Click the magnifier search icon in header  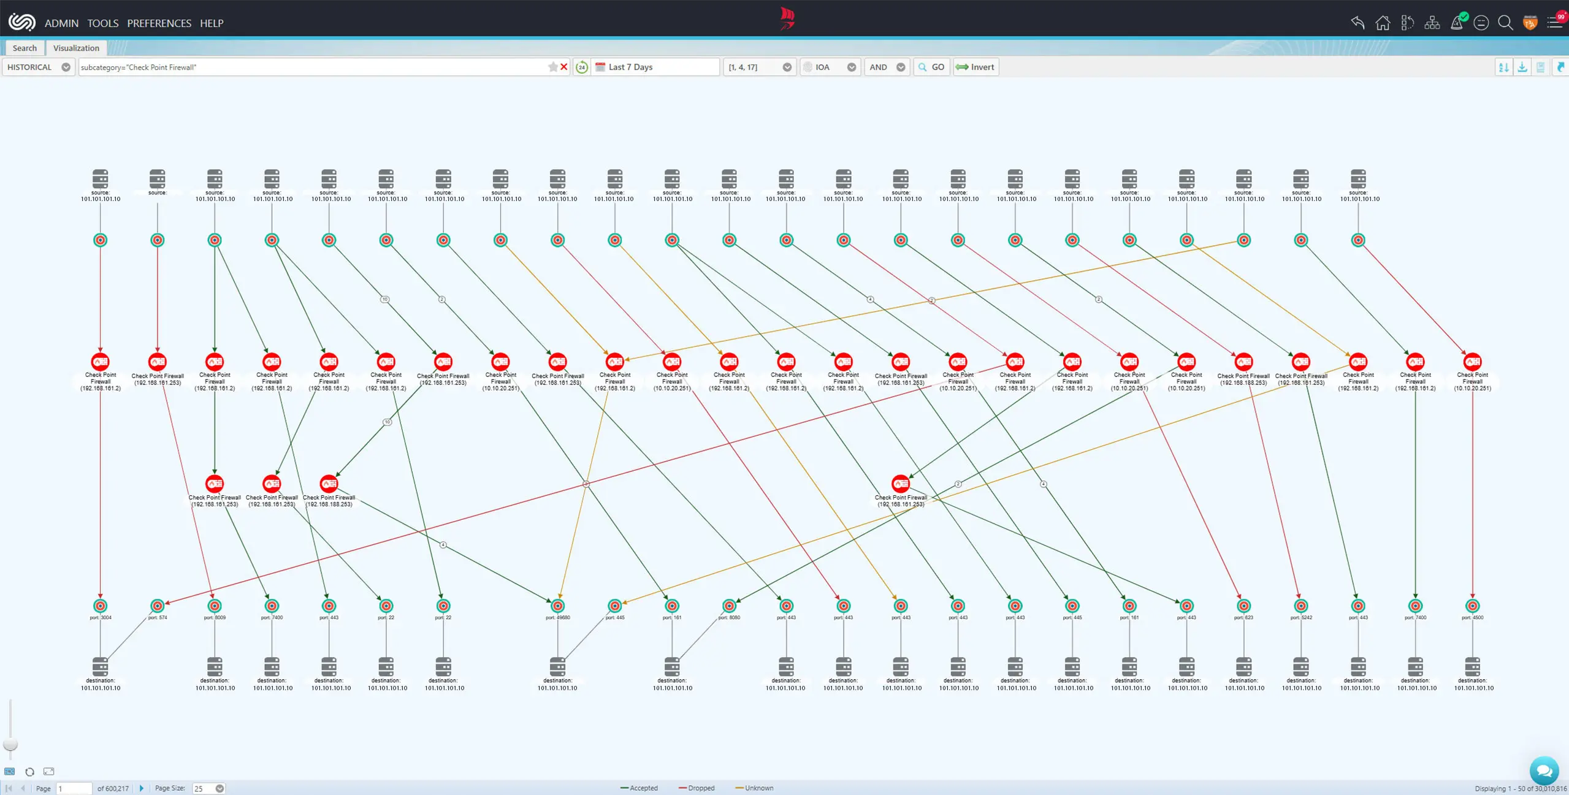pyautogui.click(x=1505, y=23)
